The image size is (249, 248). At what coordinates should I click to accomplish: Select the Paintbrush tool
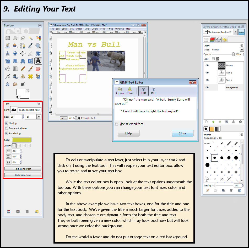[x=30, y=69]
